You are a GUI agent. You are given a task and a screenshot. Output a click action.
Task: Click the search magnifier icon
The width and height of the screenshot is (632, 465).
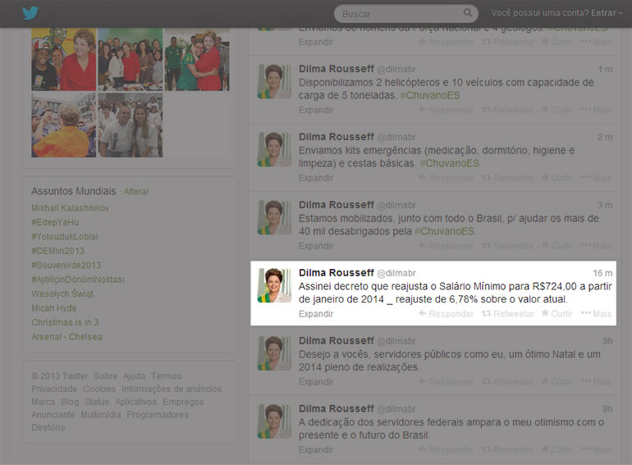point(469,14)
